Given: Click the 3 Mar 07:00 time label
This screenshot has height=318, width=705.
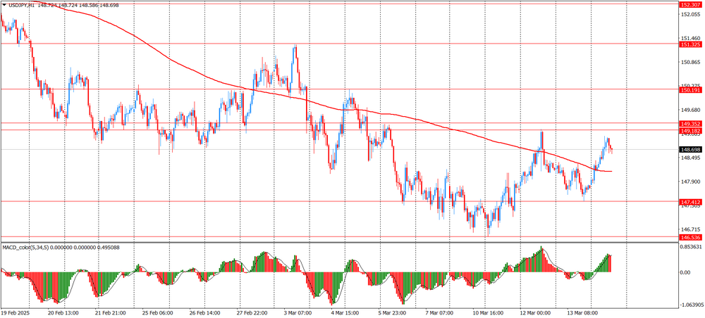Looking at the screenshot, I should (x=300, y=313).
